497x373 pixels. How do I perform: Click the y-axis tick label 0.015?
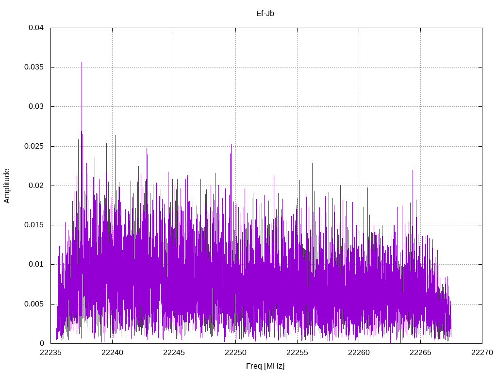coord(34,225)
